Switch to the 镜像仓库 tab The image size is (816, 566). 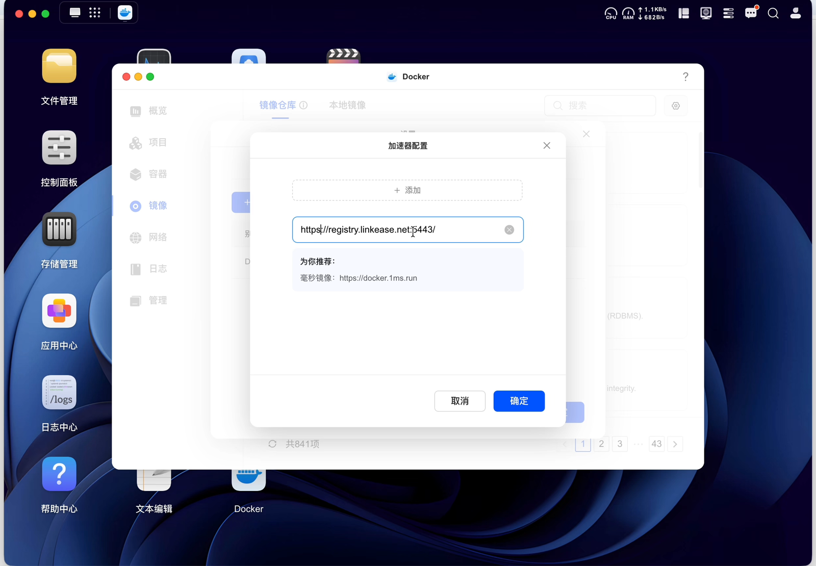(x=277, y=105)
